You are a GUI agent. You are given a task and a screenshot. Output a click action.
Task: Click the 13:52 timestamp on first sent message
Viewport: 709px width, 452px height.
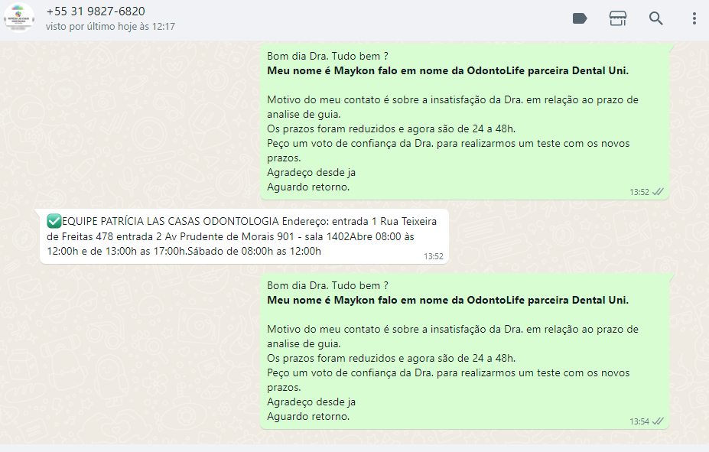pyautogui.click(x=639, y=192)
